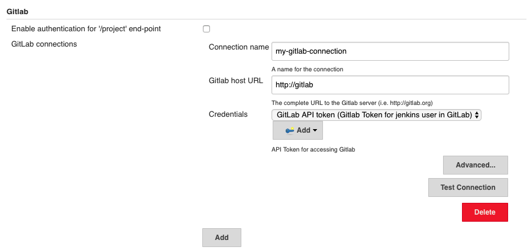The image size is (530, 250).
Task: Focus the Connection name text field
Action: (390, 51)
